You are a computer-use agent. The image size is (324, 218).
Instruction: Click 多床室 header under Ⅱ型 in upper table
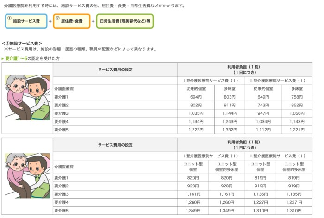297,88
